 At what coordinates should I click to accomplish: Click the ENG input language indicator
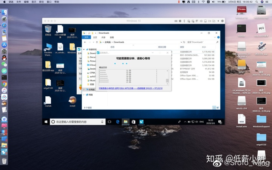(202, 122)
